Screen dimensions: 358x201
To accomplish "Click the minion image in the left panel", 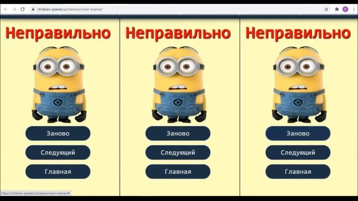I will click(59, 84).
